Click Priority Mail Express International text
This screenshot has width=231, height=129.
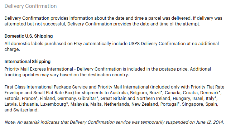pos(39,69)
